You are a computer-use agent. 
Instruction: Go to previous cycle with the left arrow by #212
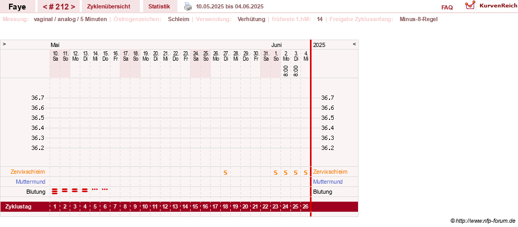(x=44, y=7)
